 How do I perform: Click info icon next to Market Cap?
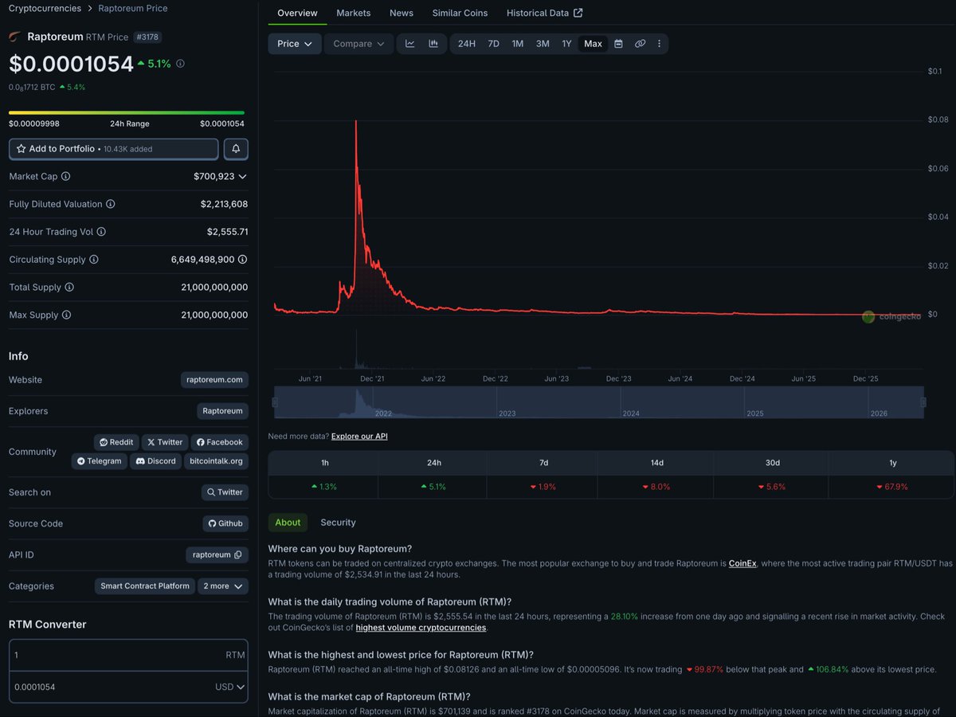(66, 176)
